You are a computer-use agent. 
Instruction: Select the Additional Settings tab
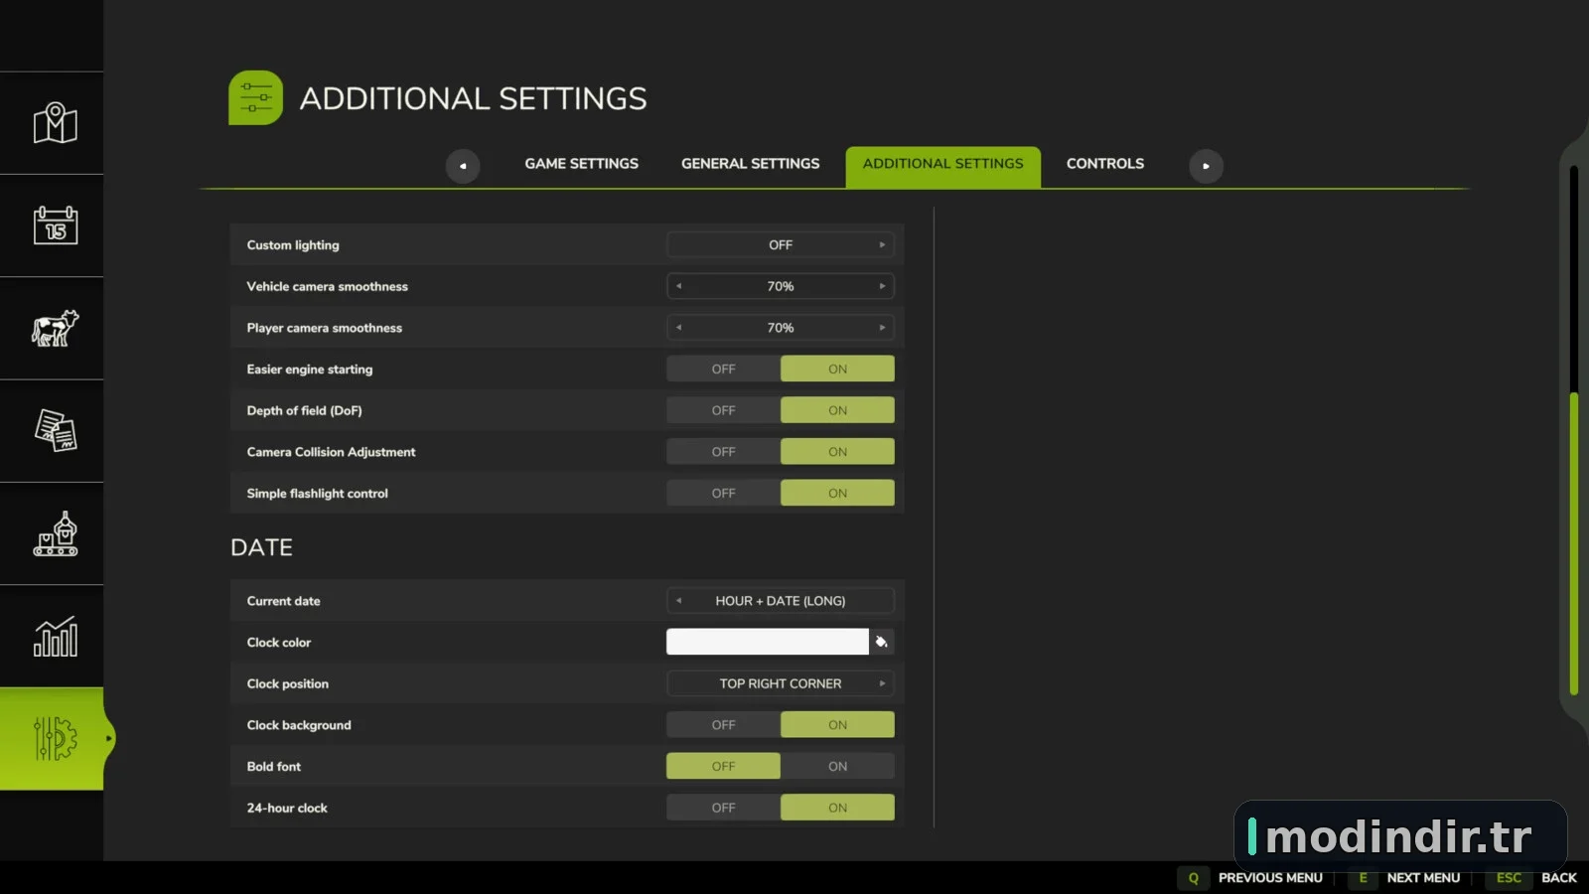tap(942, 167)
